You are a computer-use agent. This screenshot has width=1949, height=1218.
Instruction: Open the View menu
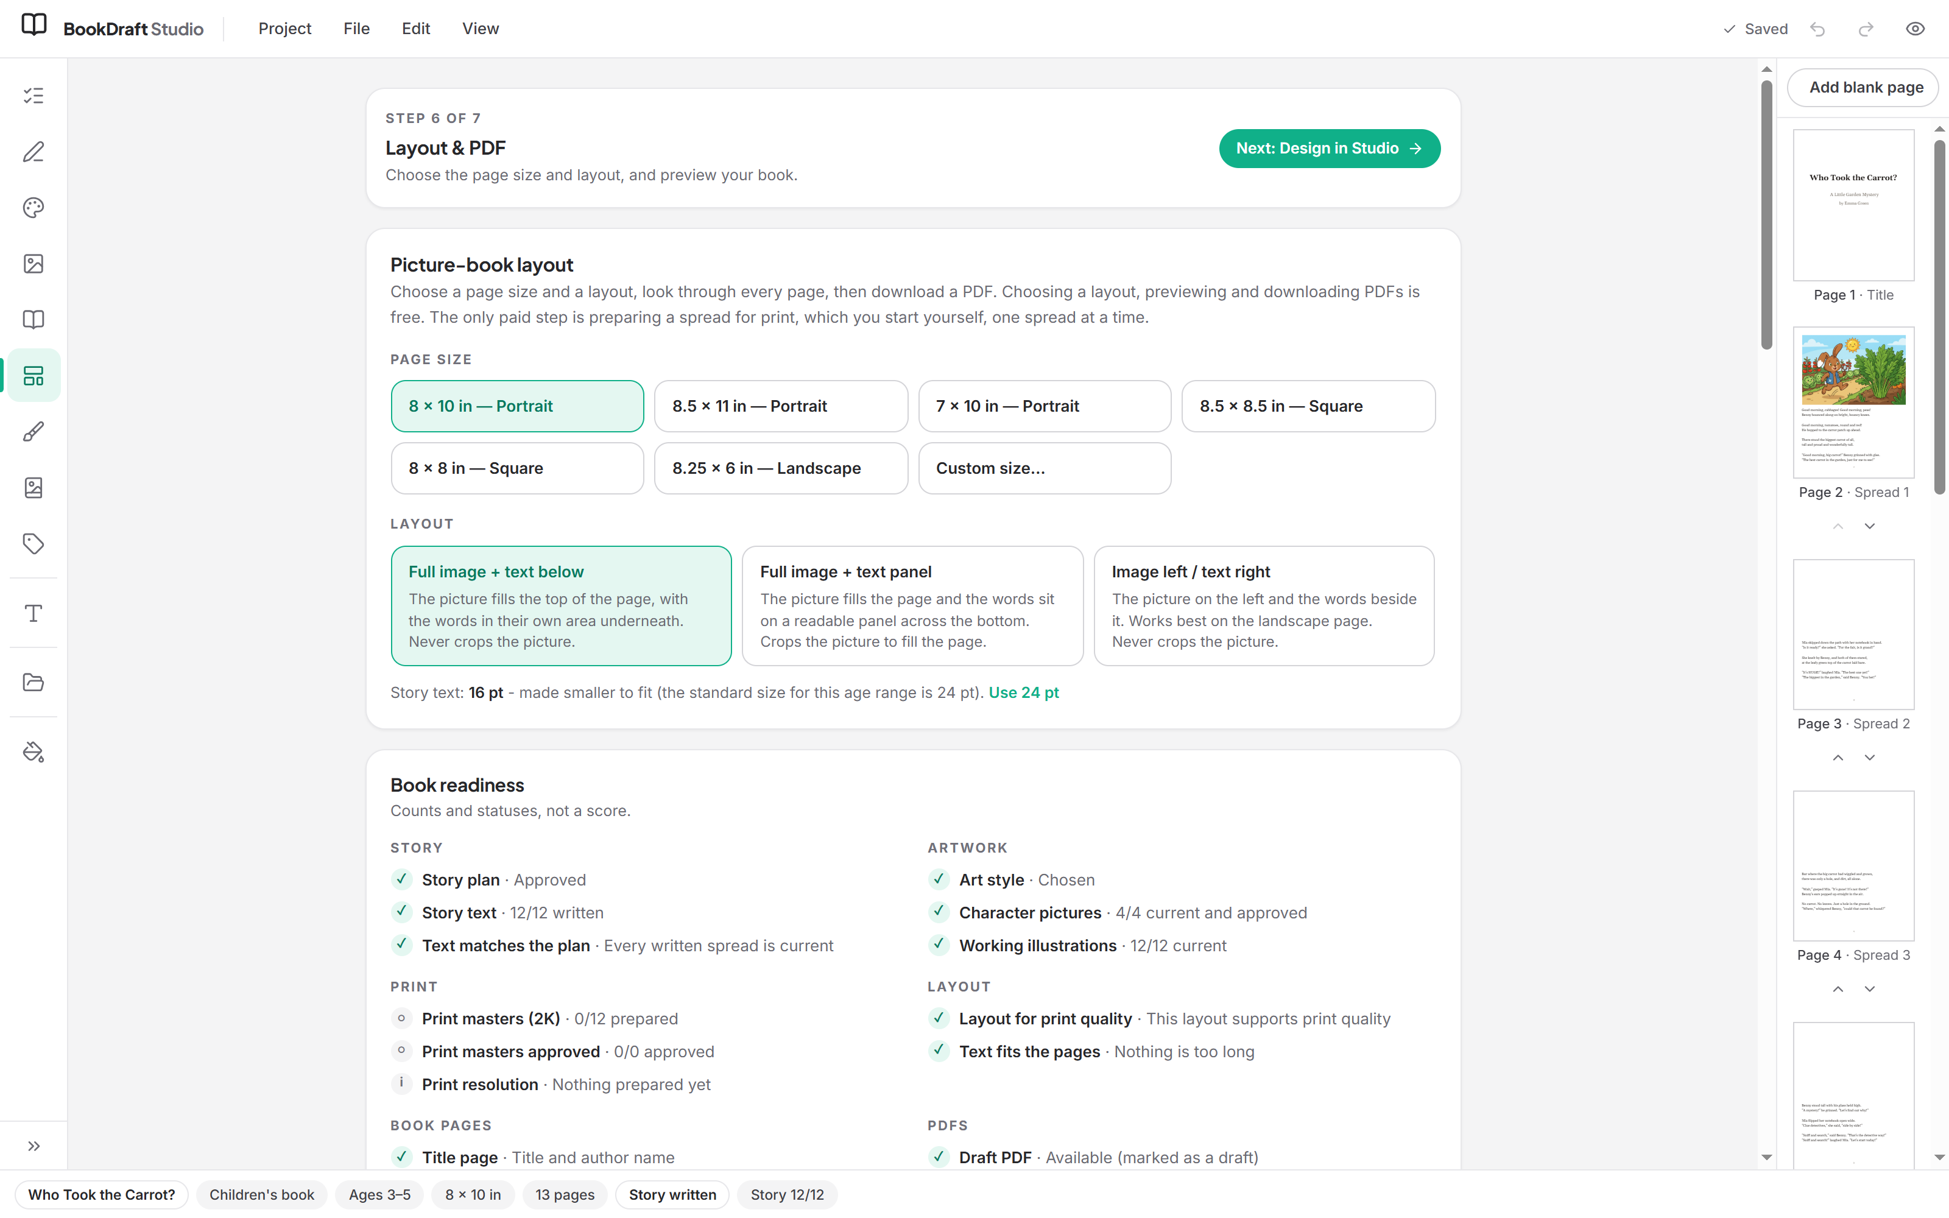[x=480, y=29]
